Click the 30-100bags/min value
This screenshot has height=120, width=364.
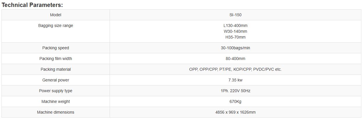click(x=235, y=48)
